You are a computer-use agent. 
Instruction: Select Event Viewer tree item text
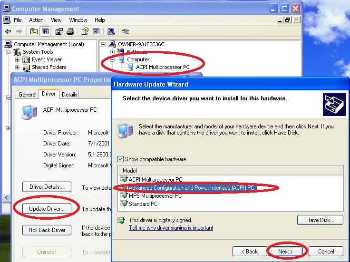pyautogui.click(x=47, y=59)
